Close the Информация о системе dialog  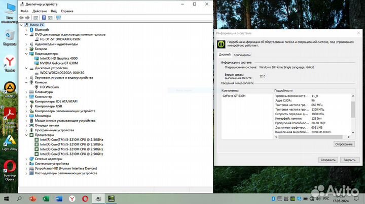[358, 33]
